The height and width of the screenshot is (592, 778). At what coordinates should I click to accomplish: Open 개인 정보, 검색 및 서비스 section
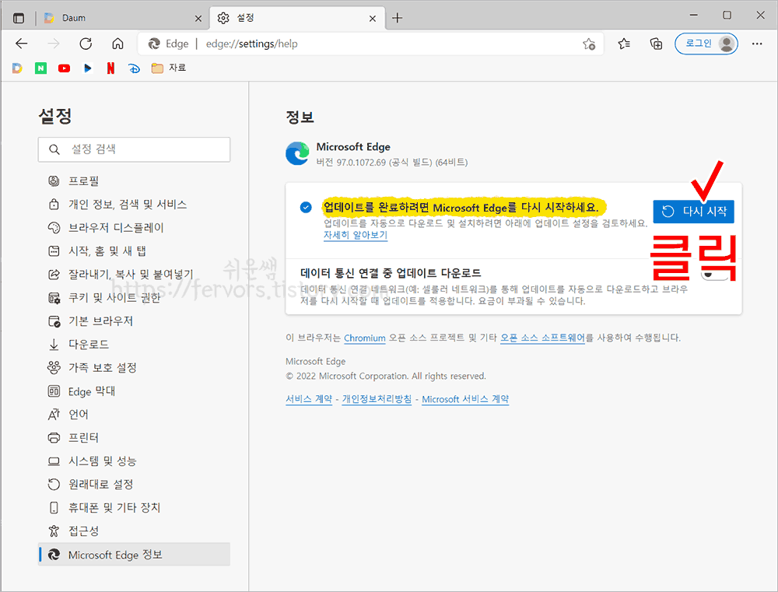click(x=134, y=205)
